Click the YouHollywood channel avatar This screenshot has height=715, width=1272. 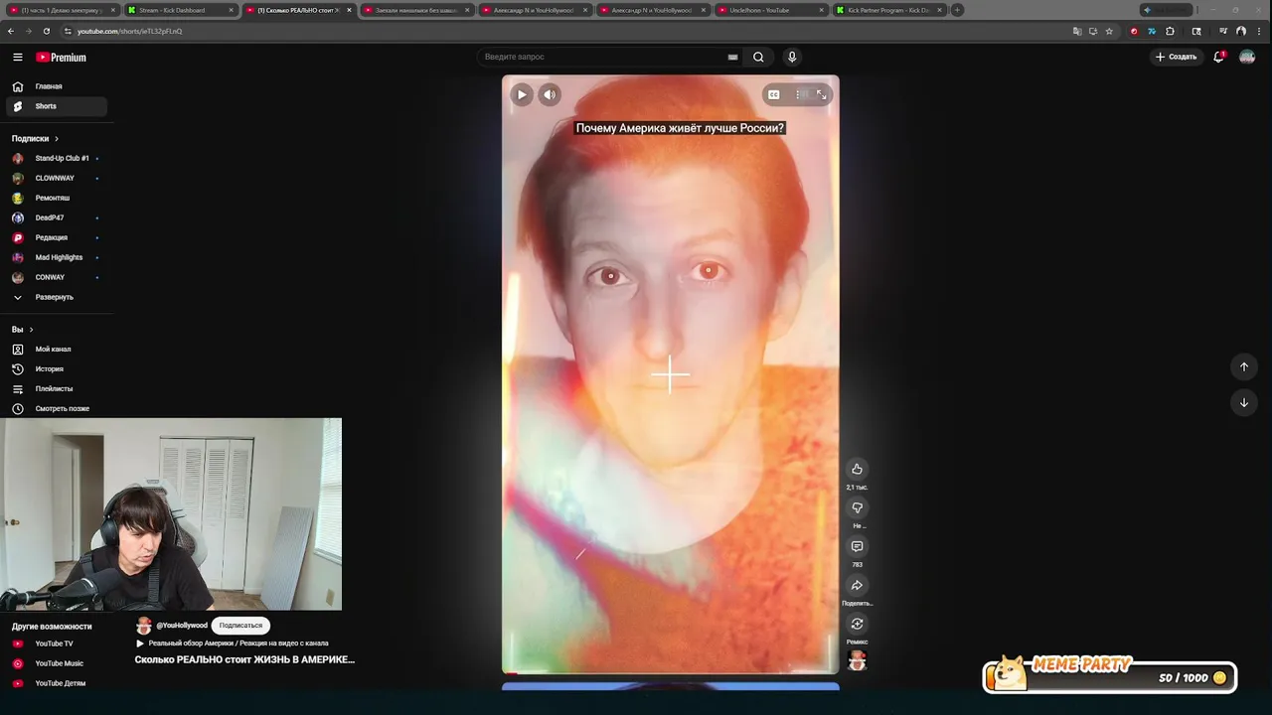coord(144,626)
